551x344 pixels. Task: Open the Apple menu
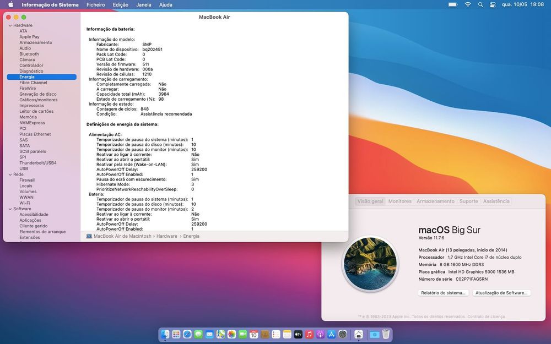point(10,4)
